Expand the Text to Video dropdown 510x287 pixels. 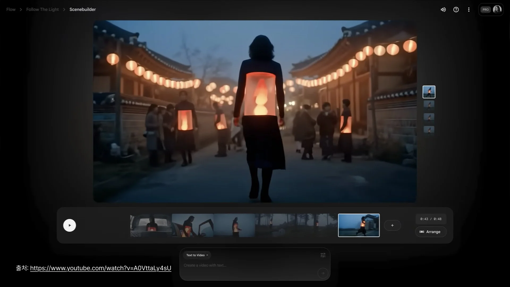197,255
